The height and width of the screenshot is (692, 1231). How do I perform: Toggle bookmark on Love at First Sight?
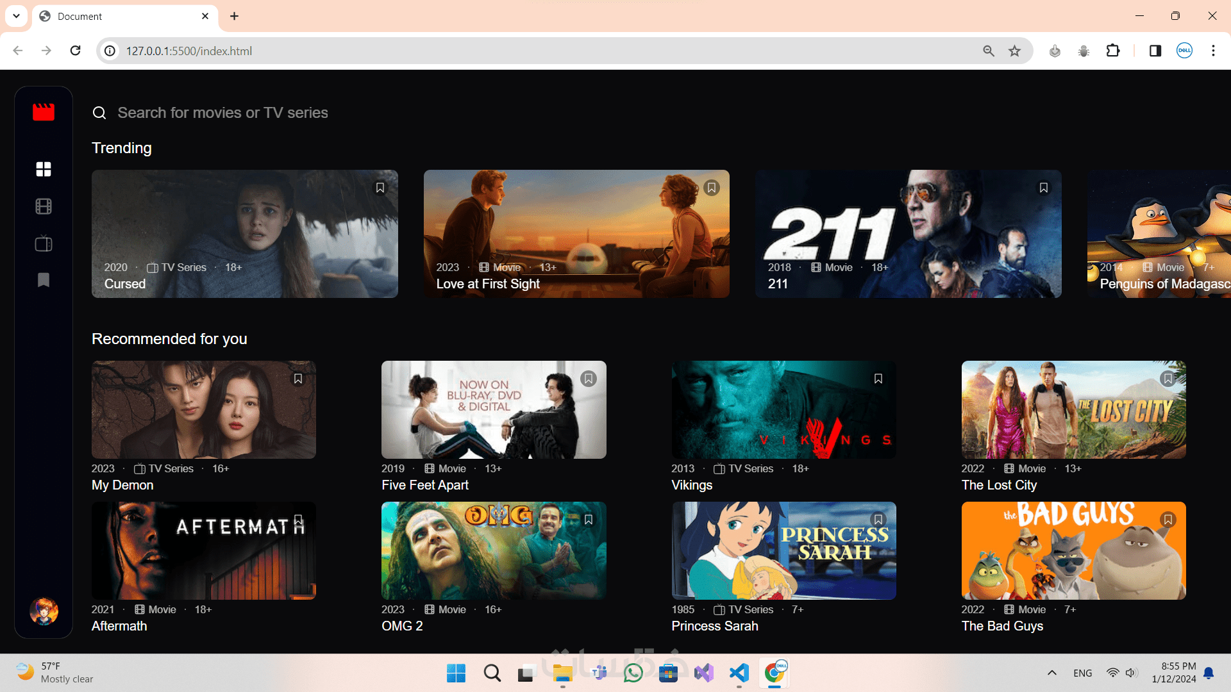click(x=712, y=188)
